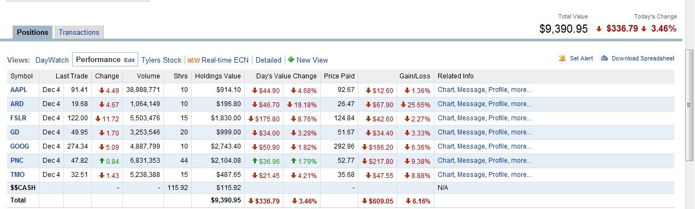Switch to the Detailed view
Screen dimensions: 695x209
pyautogui.click(x=268, y=60)
